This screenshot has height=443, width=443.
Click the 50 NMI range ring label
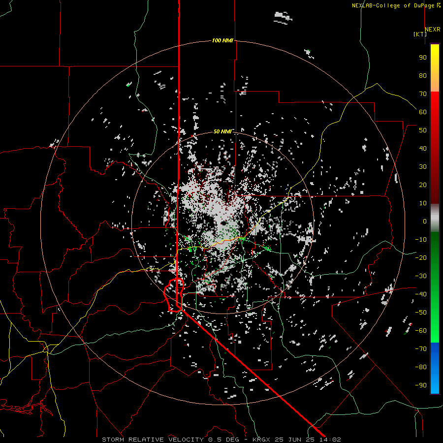[x=222, y=131]
